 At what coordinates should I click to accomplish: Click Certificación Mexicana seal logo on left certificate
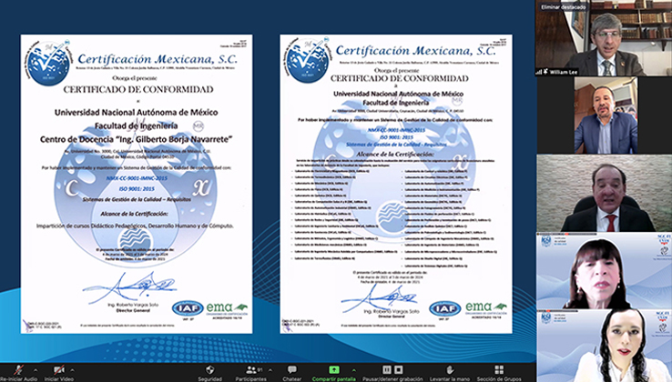tap(48, 63)
